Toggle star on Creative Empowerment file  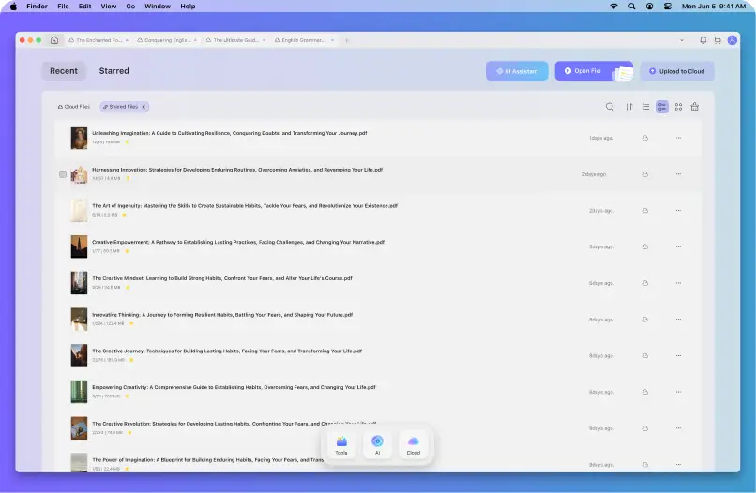click(128, 251)
